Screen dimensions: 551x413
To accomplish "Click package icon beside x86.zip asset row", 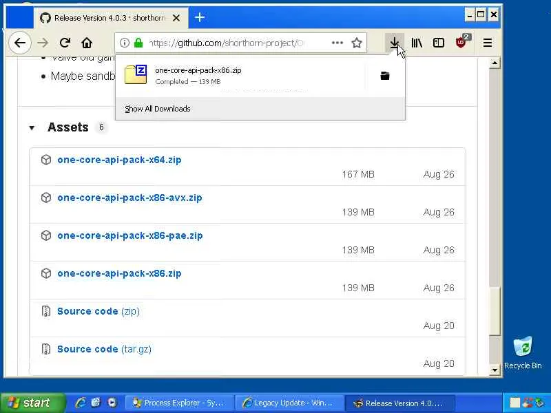I will 46,273.
